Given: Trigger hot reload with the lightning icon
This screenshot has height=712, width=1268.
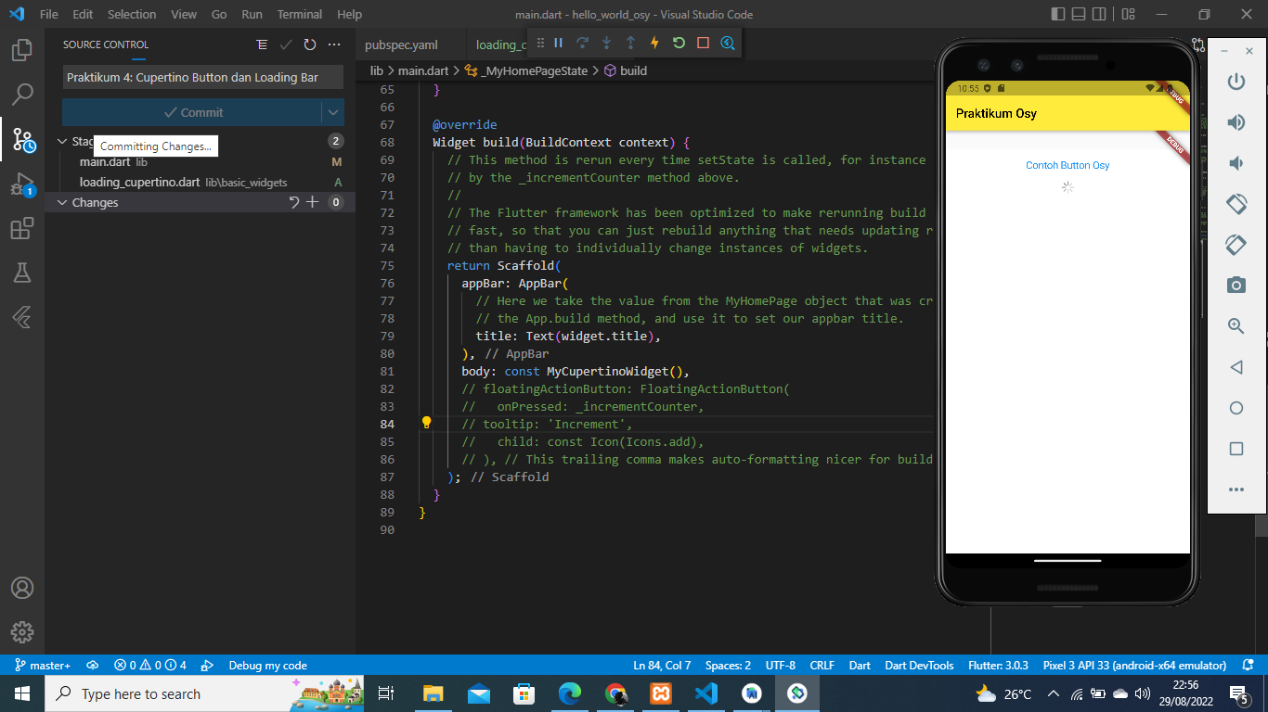Looking at the screenshot, I should [x=654, y=43].
